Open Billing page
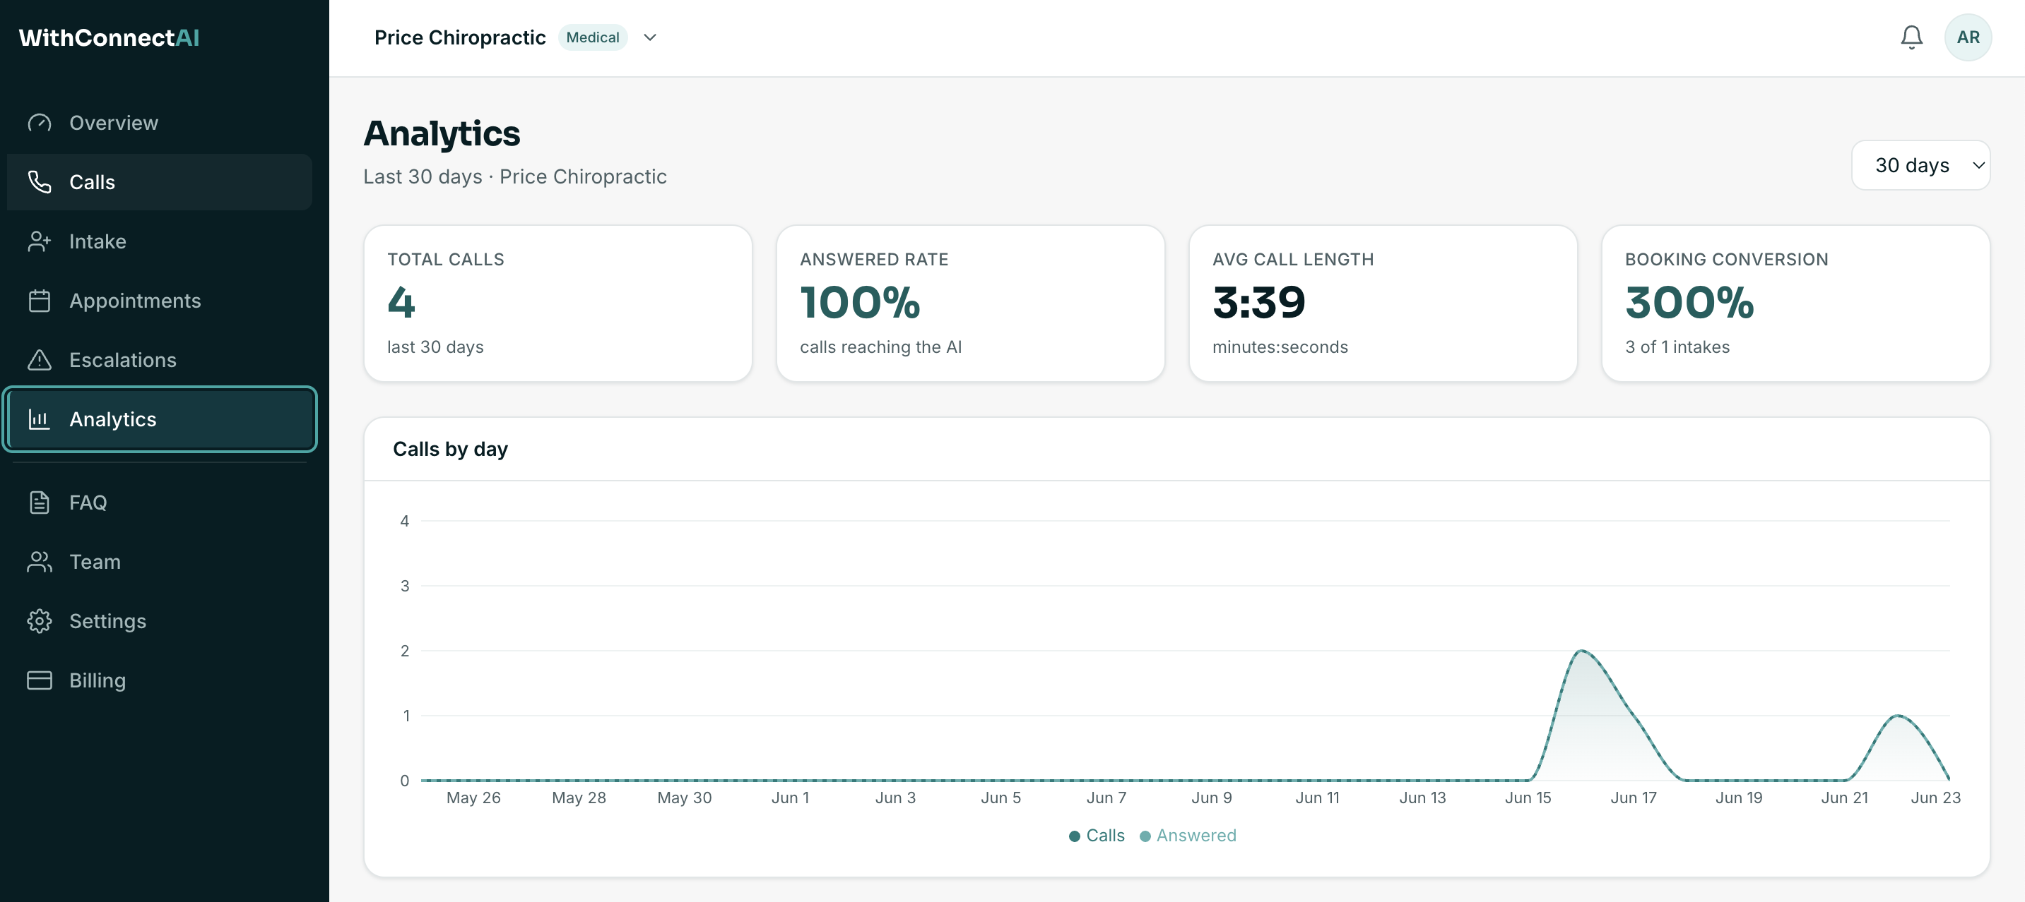 pos(160,680)
